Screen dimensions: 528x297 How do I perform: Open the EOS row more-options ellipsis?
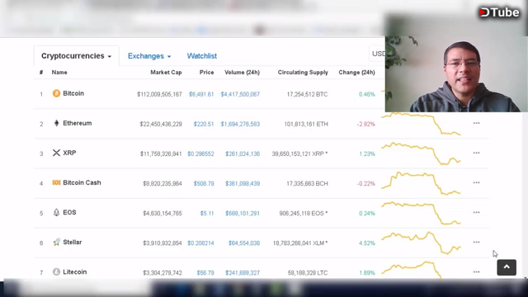476,213
